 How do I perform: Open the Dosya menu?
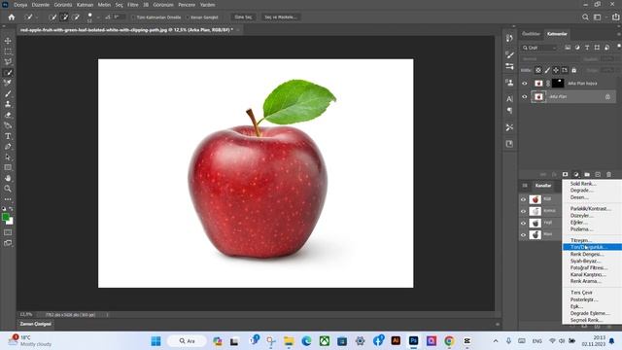coord(20,5)
